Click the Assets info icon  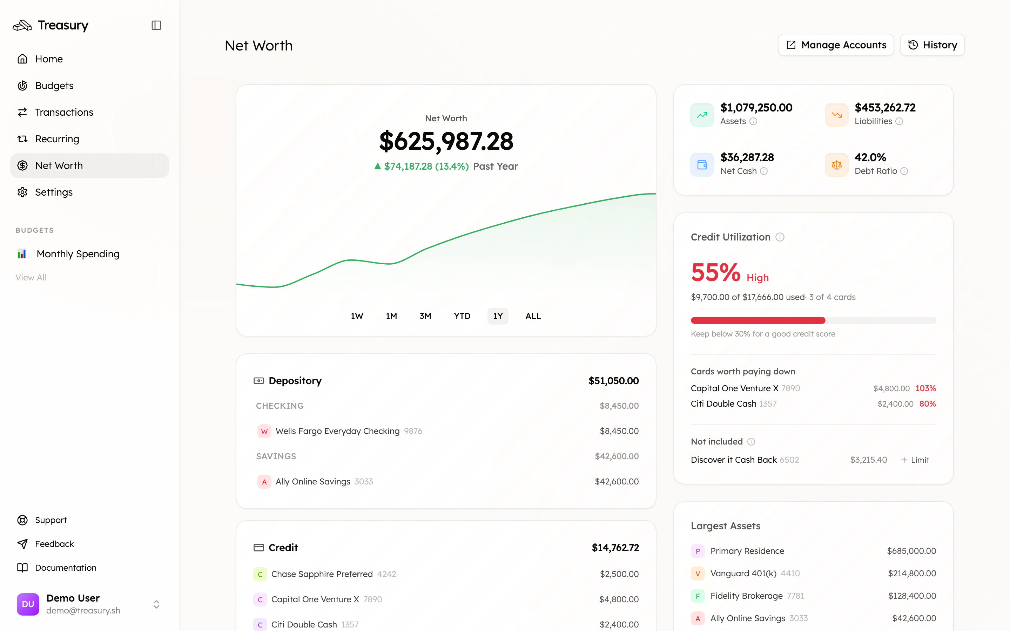[753, 121]
